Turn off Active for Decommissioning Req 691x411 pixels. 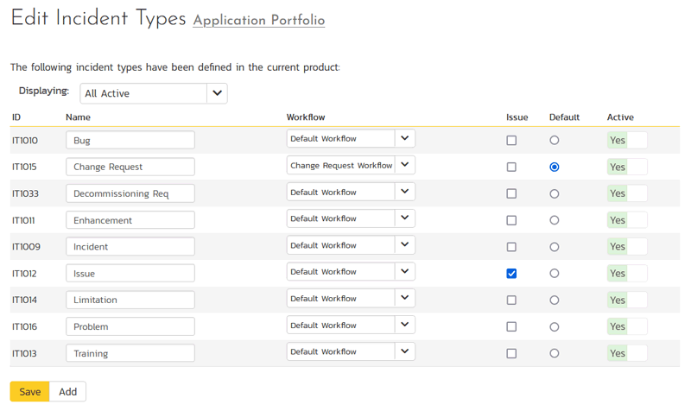click(x=627, y=193)
